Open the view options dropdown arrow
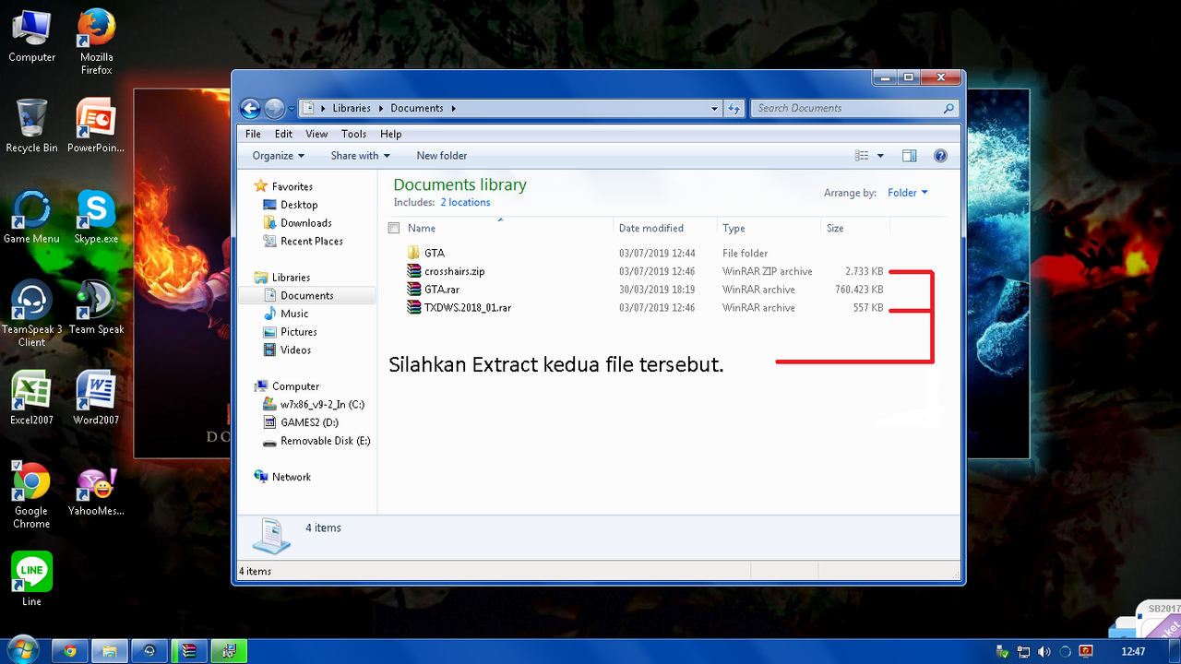 pos(880,156)
